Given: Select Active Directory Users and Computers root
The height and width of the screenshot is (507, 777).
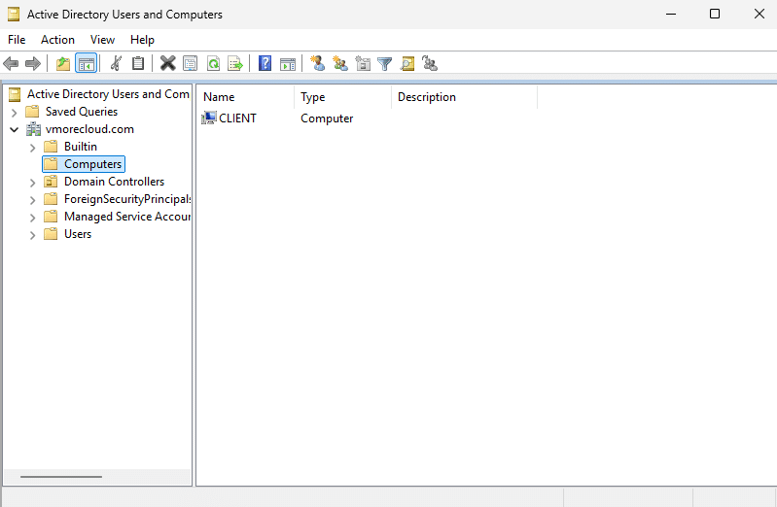Looking at the screenshot, I should (x=108, y=94).
